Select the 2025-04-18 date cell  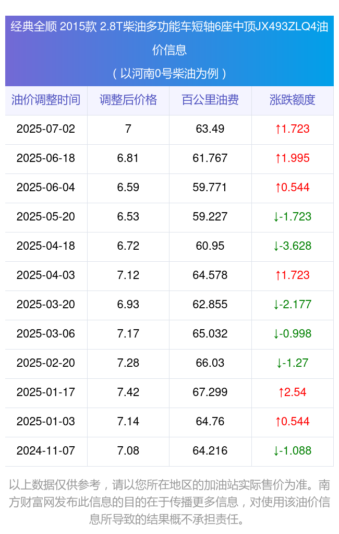tap(46, 246)
